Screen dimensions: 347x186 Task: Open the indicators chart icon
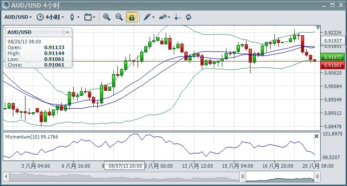(x=163, y=17)
